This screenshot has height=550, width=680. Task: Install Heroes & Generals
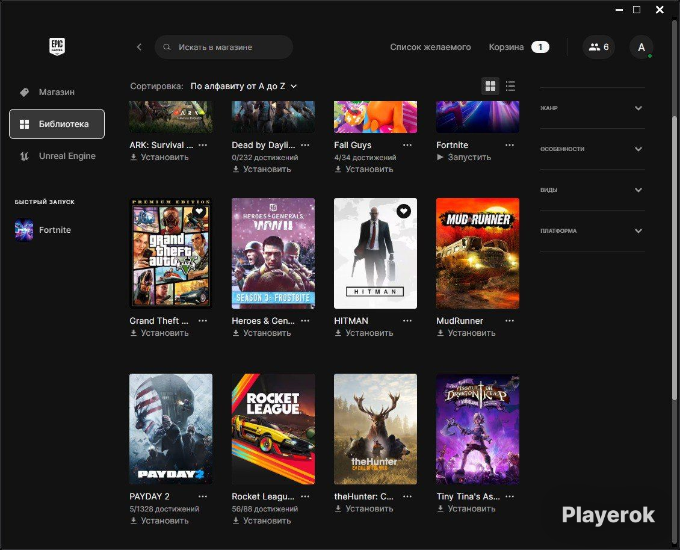(262, 333)
